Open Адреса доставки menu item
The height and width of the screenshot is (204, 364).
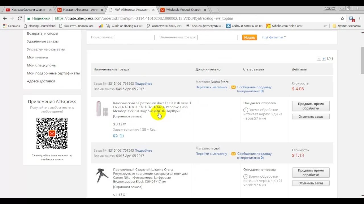pos(41,81)
